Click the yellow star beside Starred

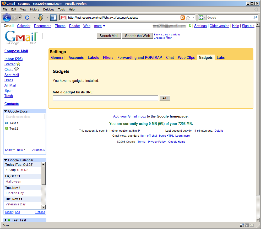pos(18,64)
